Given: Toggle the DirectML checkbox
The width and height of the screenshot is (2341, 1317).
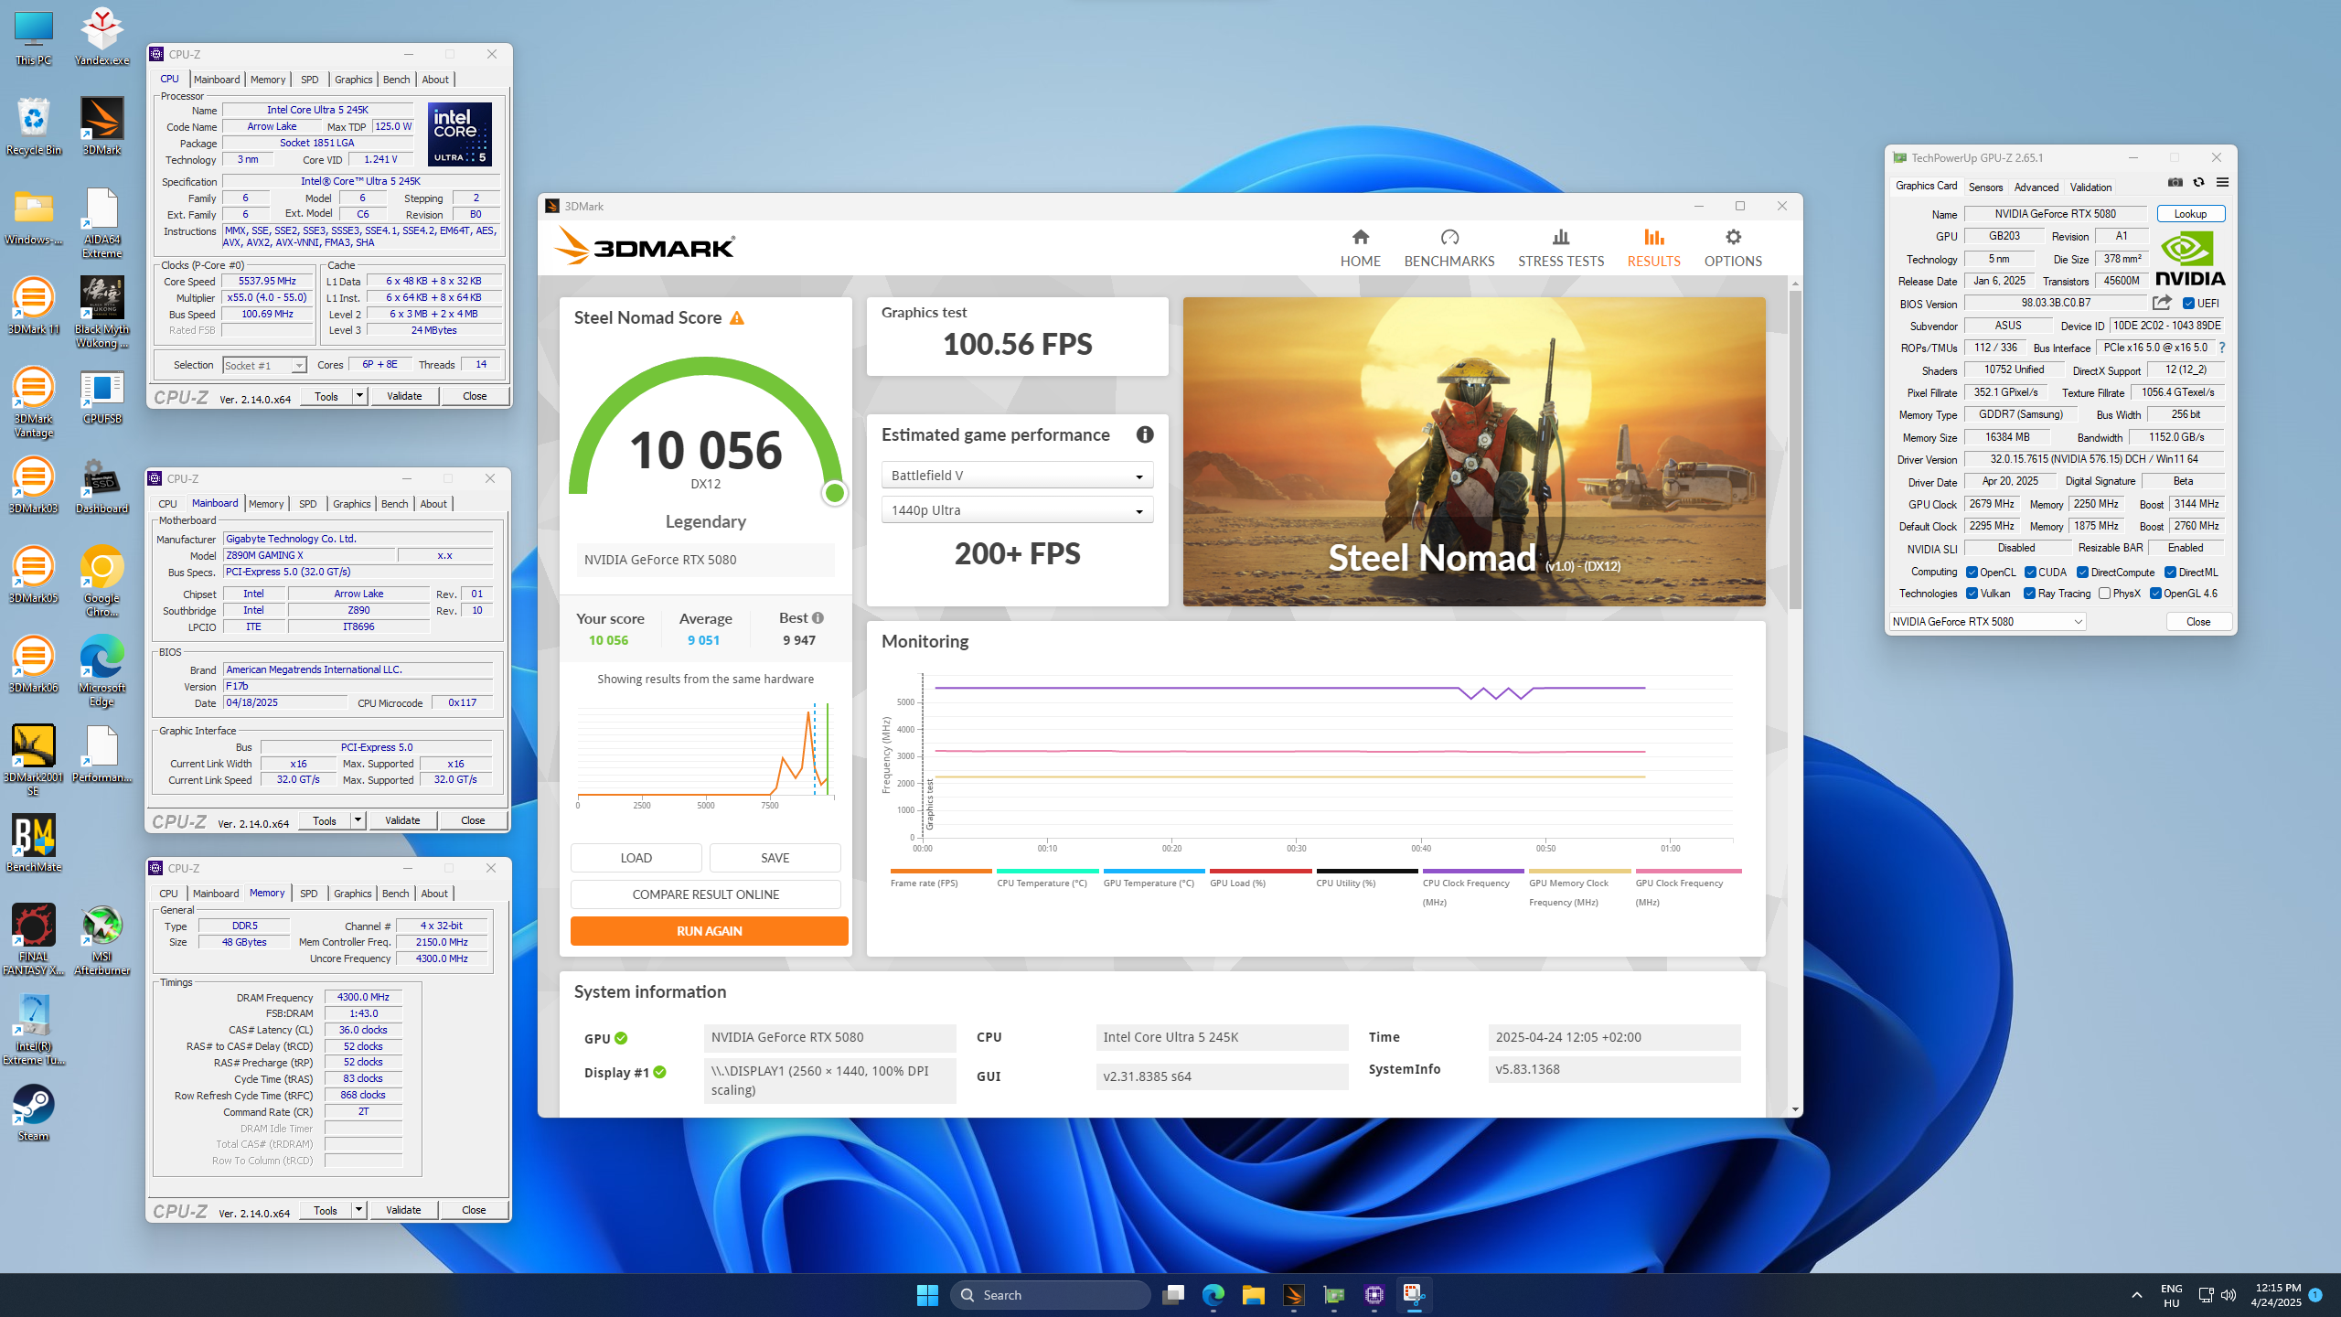Looking at the screenshot, I should (2170, 573).
